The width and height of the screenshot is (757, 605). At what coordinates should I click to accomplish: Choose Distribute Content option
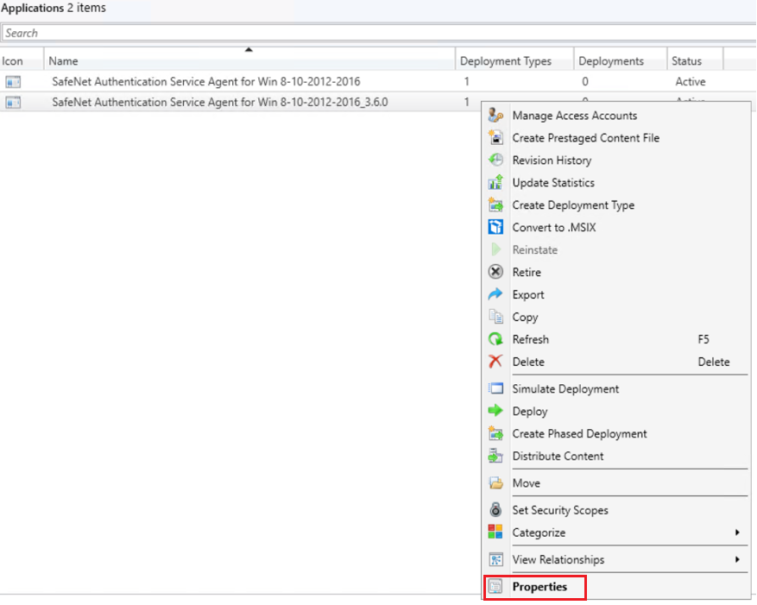(616, 456)
